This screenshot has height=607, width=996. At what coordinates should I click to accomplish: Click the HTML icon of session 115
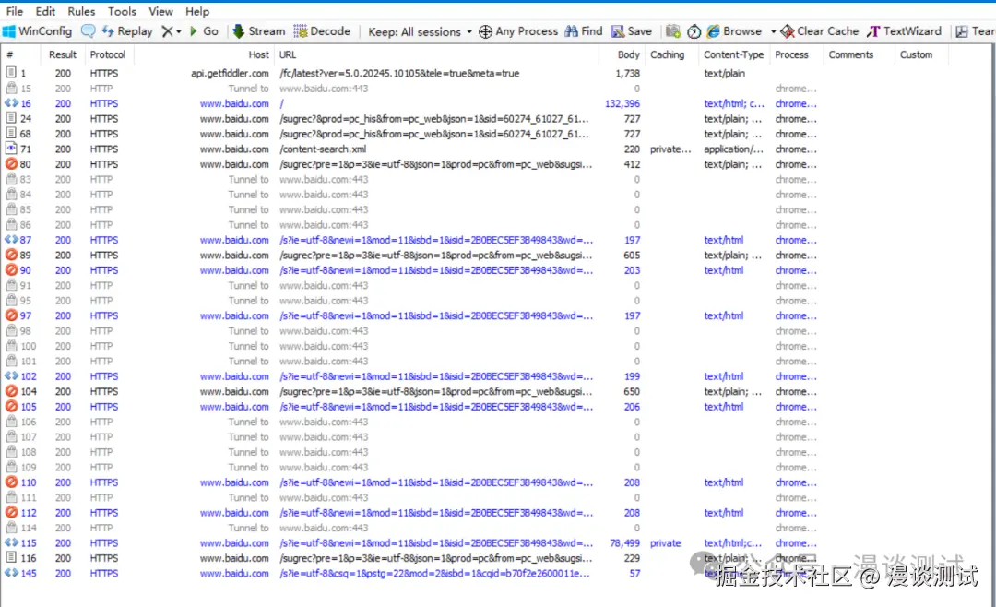click(11, 542)
